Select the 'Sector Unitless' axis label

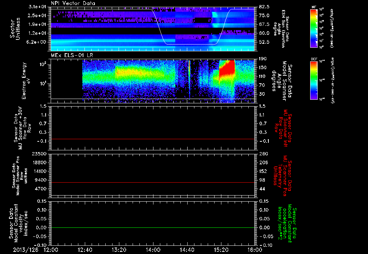(15, 29)
